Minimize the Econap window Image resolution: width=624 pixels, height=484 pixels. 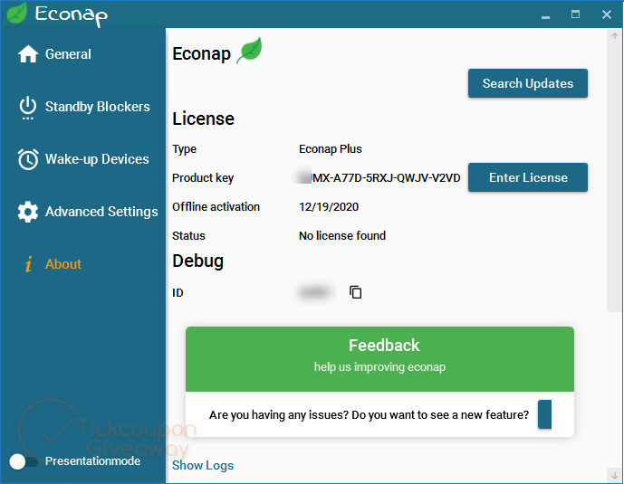545,15
